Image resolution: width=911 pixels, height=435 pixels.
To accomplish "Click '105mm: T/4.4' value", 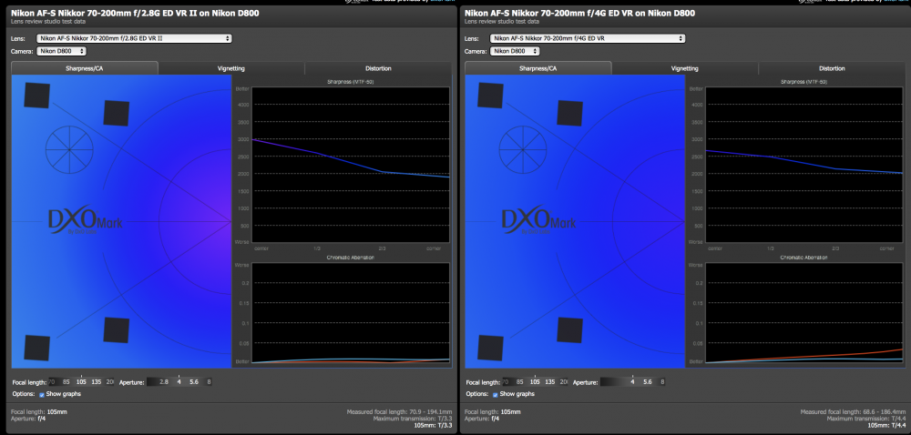I will point(886,425).
